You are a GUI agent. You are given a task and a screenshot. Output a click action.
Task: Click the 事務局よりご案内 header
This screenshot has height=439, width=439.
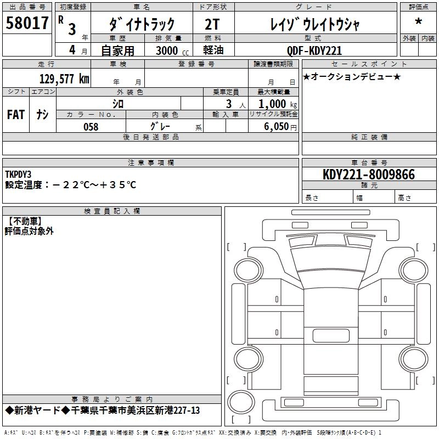pos(112,399)
